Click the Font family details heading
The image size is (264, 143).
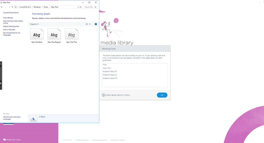coord(41,14)
